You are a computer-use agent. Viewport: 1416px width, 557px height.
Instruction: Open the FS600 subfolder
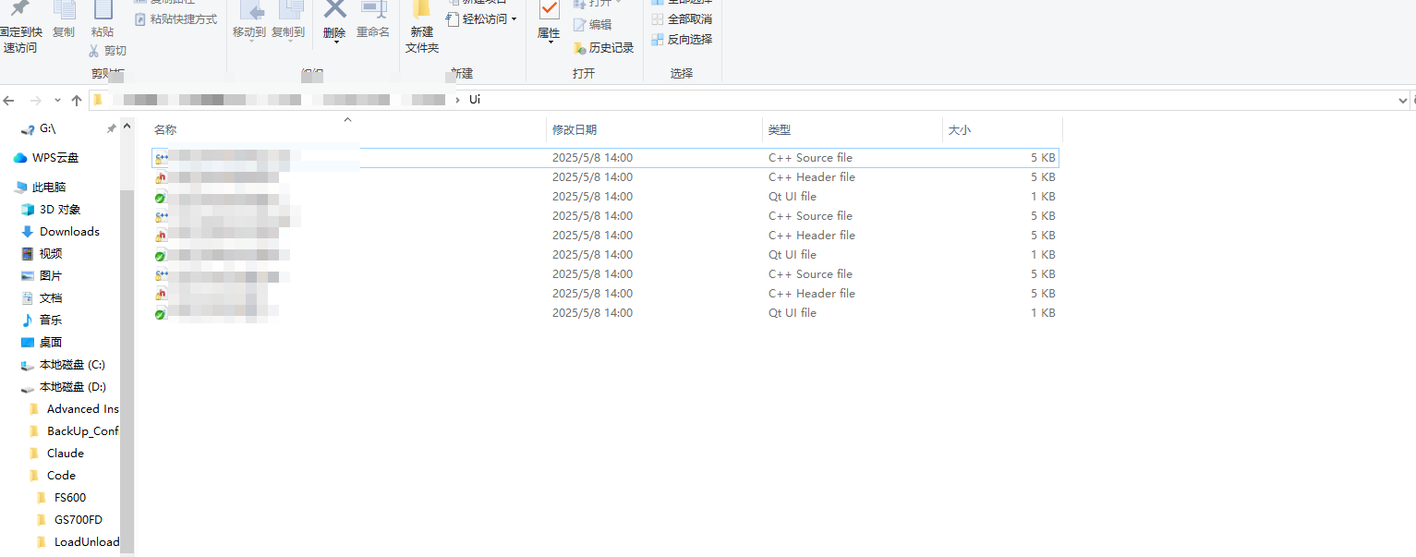click(62, 498)
